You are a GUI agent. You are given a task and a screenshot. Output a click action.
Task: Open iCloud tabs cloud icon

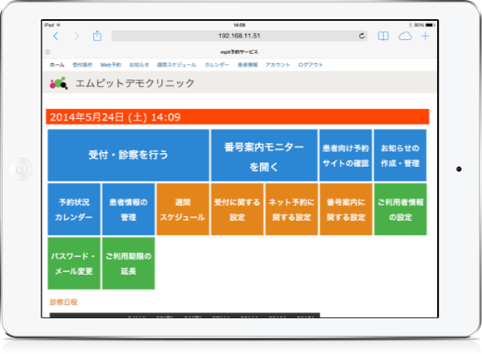pos(405,37)
